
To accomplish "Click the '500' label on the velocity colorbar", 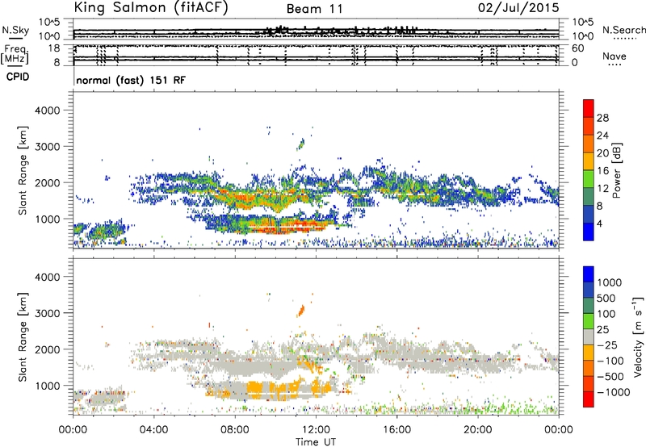I will click(606, 298).
